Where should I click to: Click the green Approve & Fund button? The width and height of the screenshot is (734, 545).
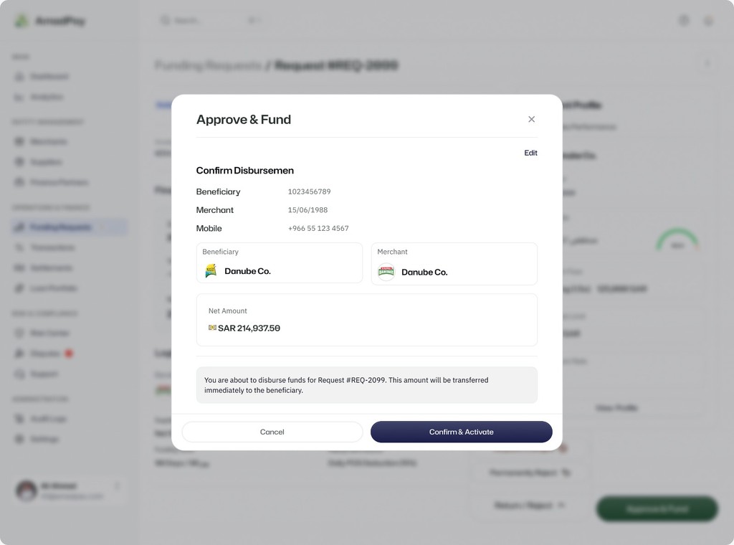point(657,509)
